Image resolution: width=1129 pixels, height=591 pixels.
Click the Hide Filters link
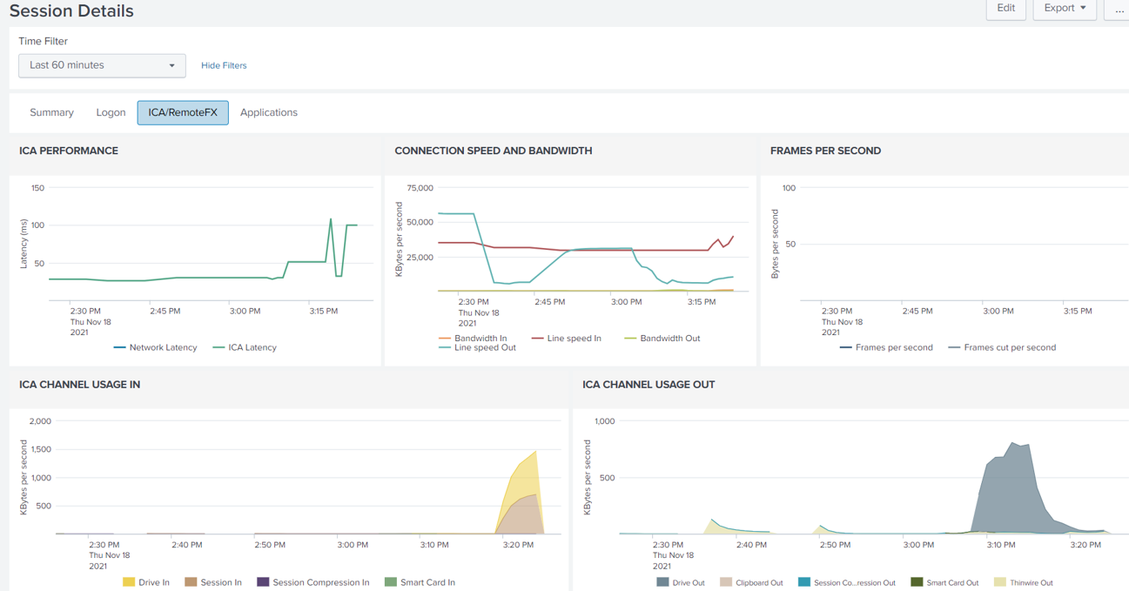coord(224,65)
